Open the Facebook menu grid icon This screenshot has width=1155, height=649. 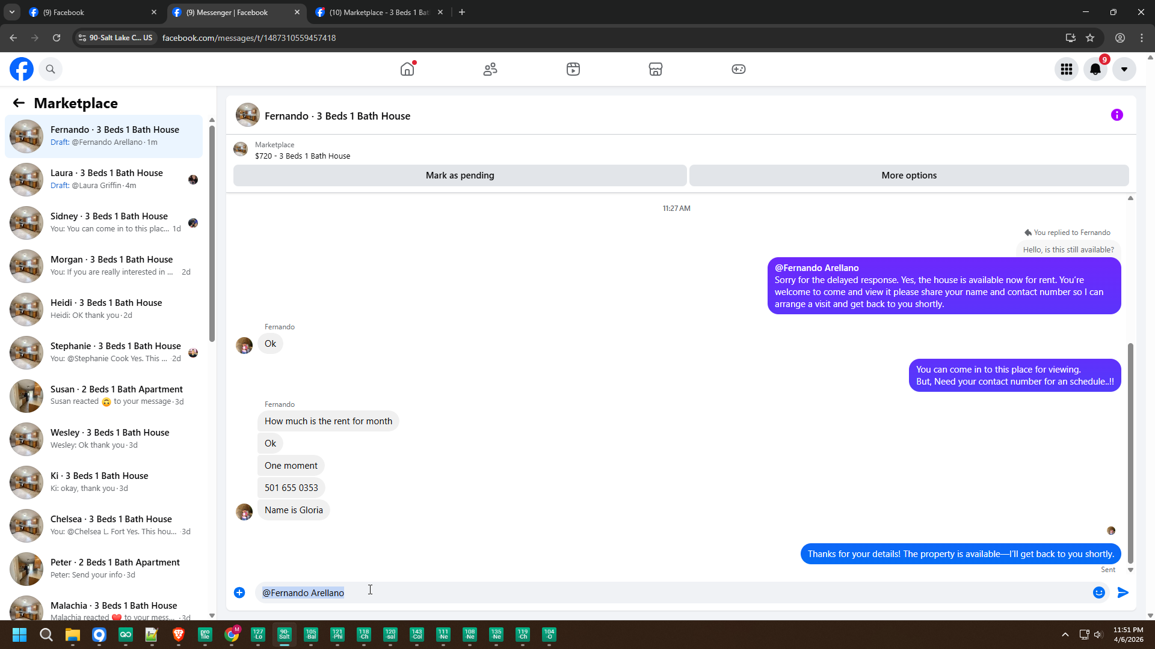pos(1067,69)
